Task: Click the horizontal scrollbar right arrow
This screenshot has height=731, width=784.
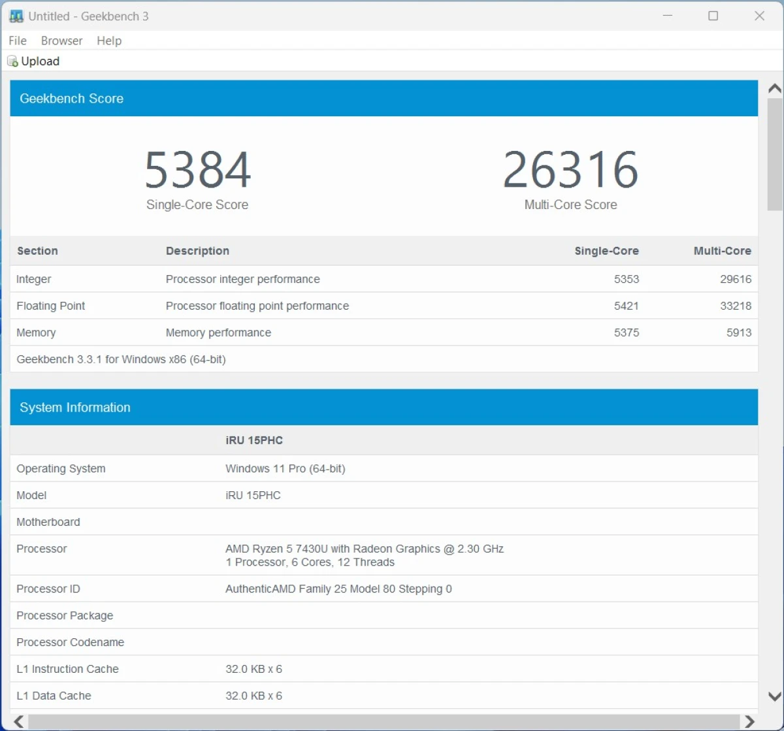Action: point(749,721)
